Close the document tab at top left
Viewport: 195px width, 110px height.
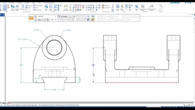pos(4,15)
